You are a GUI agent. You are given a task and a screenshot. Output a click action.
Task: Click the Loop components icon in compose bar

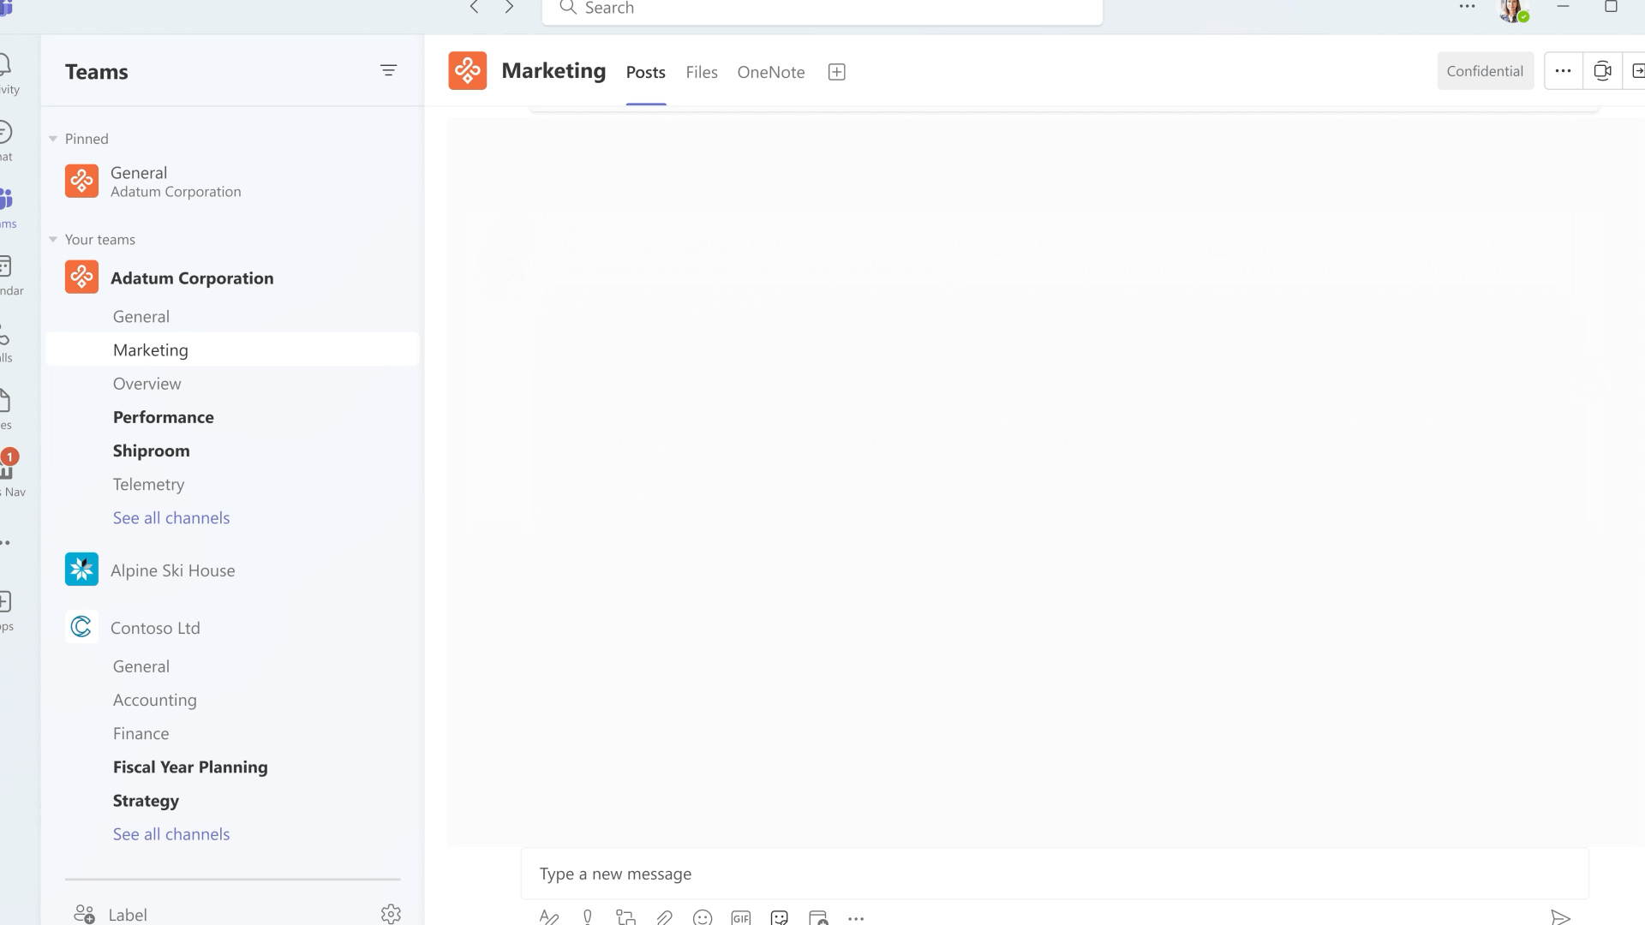pos(625,917)
